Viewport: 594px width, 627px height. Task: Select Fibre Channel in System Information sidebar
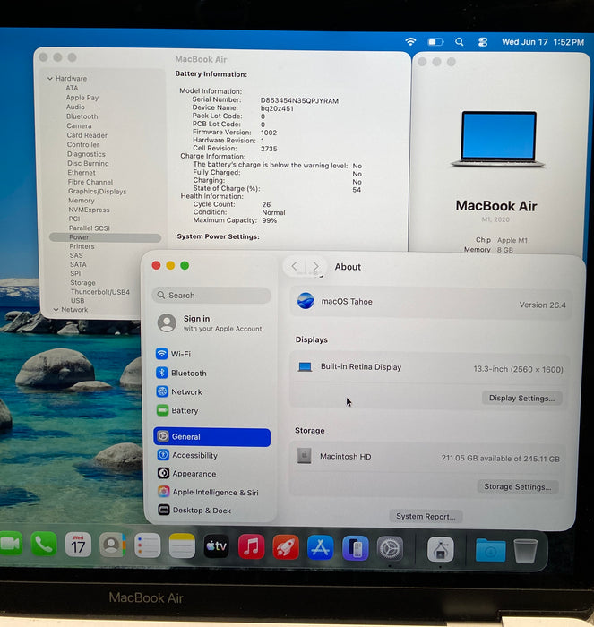click(90, 182)
